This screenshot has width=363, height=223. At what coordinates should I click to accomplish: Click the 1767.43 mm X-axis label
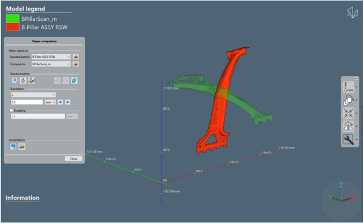pyautogui.click(x=287, y=148)
